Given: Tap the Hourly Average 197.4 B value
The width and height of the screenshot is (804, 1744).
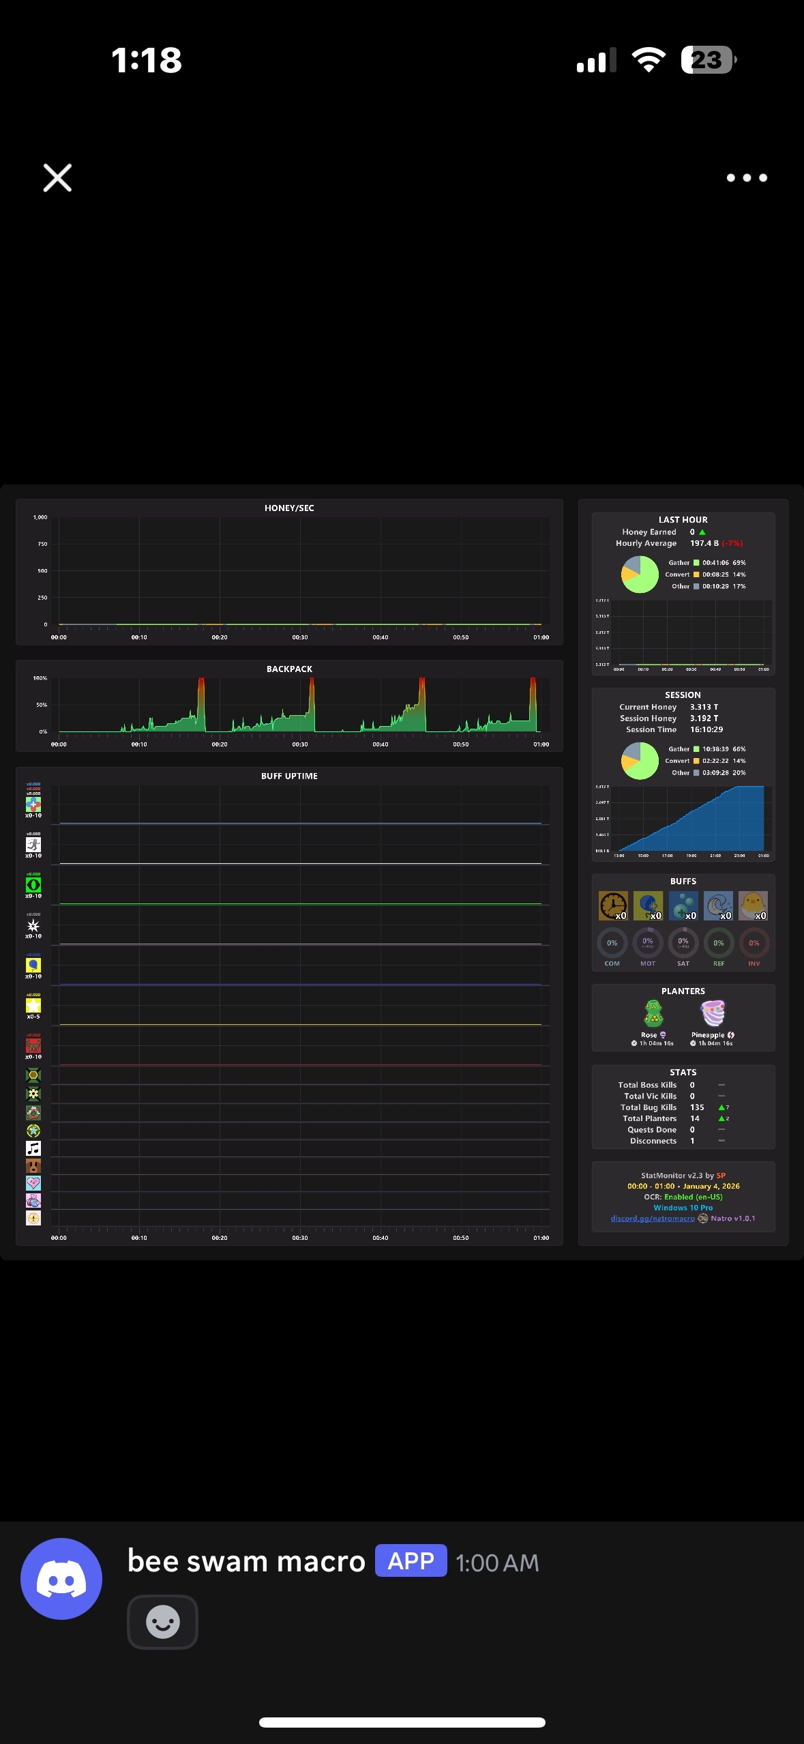Looking at the screenshot, I should pos(704,544).
